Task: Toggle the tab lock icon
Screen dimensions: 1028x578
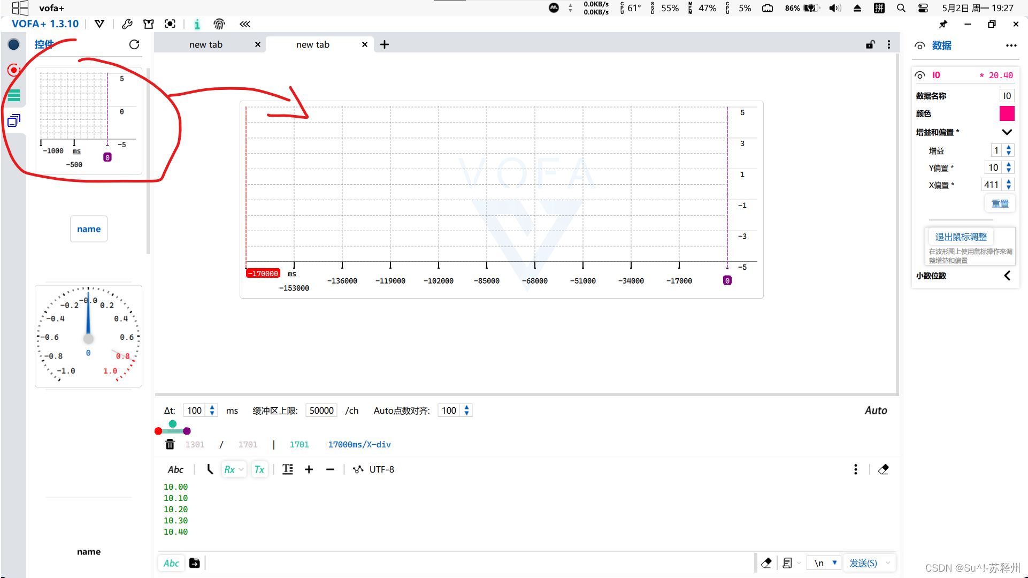Action: (870, 44)
